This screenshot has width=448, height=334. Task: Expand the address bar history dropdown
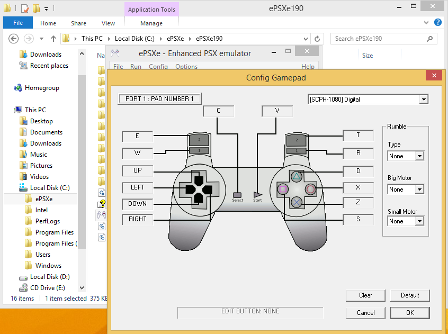pos(306,39)
